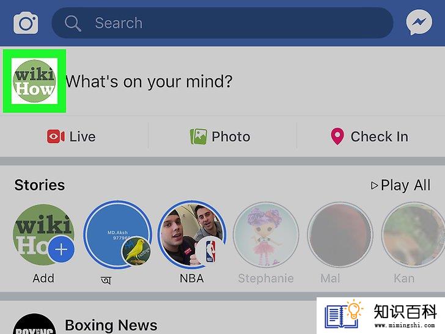The width and height of the screenshot is (445, 334).
Task: Open Stephanie's story thumbnail
Action: click(266, 235)
